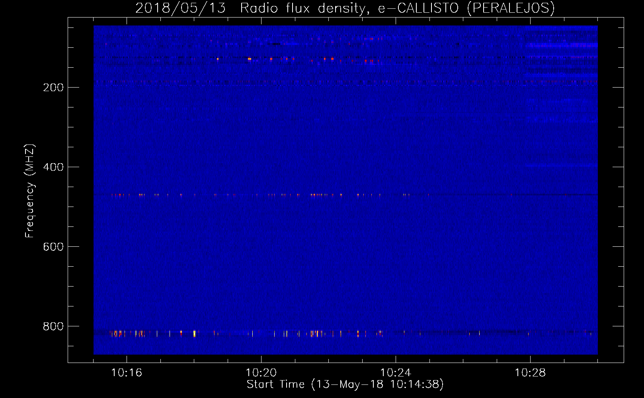Viewport: 644px width, 398px height.
Task: Click the 'Start Time (13-May-18 10:14:38)' axis label
Action: 345,384
